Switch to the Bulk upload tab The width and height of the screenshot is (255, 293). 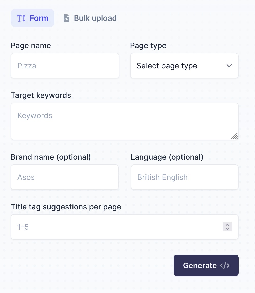(x=90, y=18)
